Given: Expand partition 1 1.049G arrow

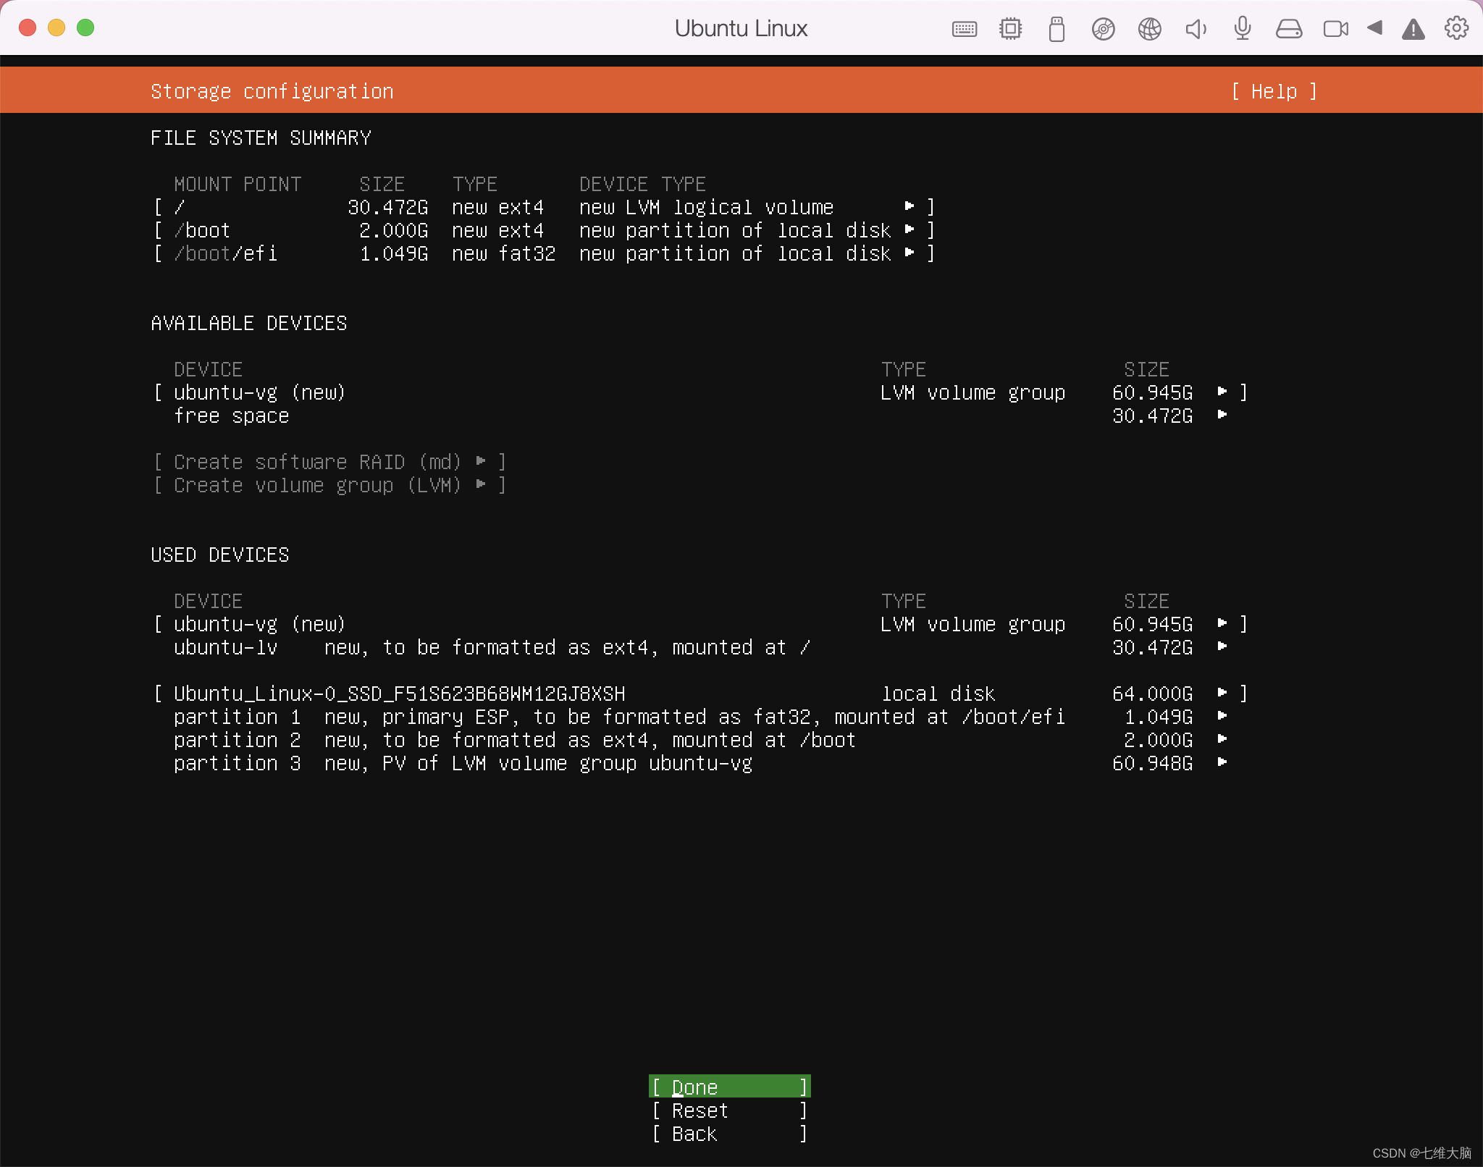Looking at the screenshot, I should tap(1222, 716).
